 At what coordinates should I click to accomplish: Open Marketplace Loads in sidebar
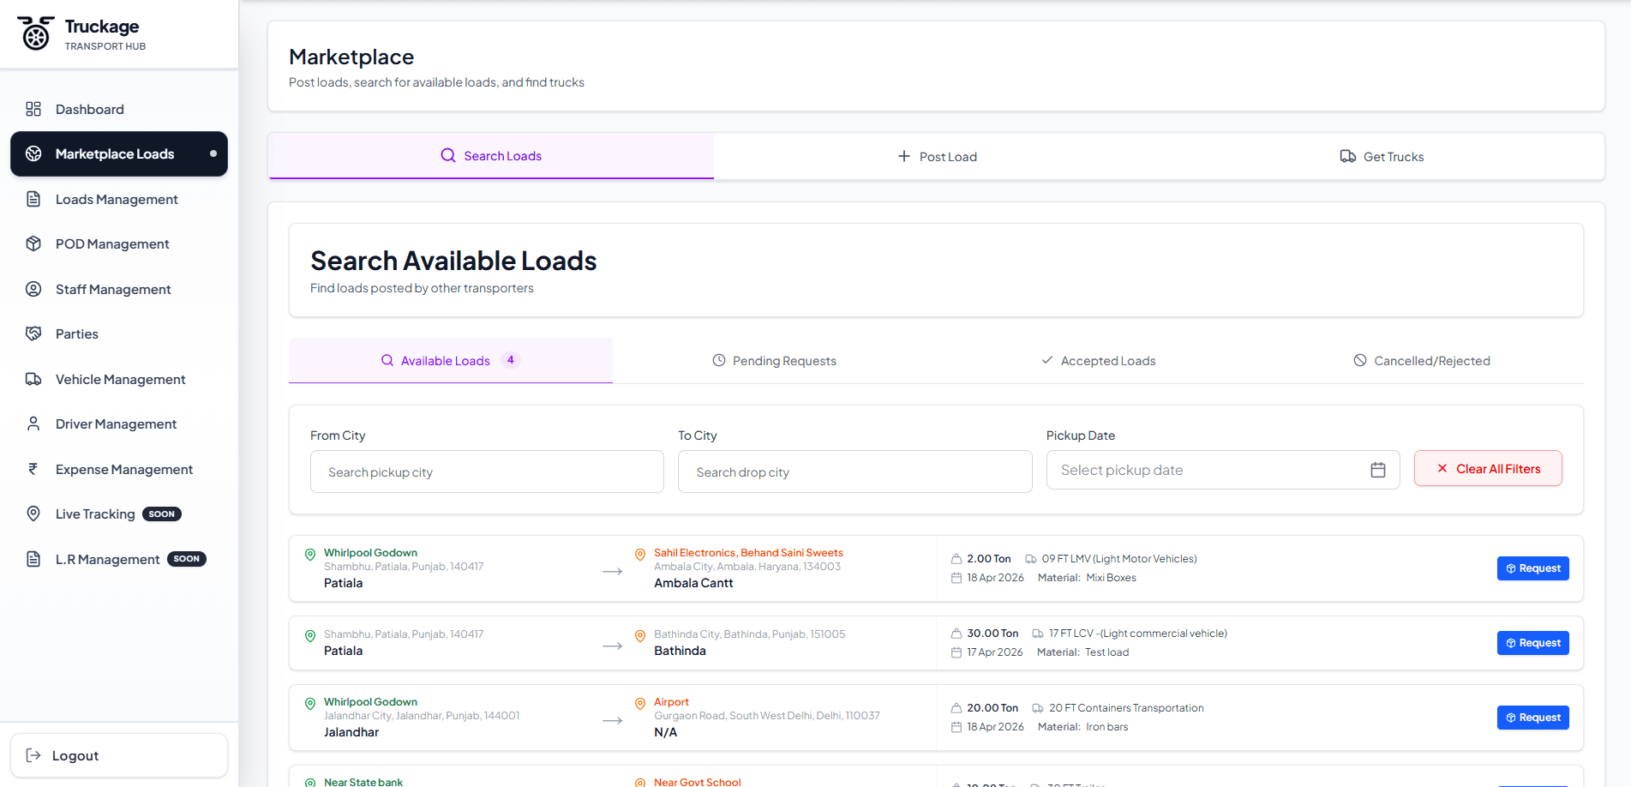(119, 153)
